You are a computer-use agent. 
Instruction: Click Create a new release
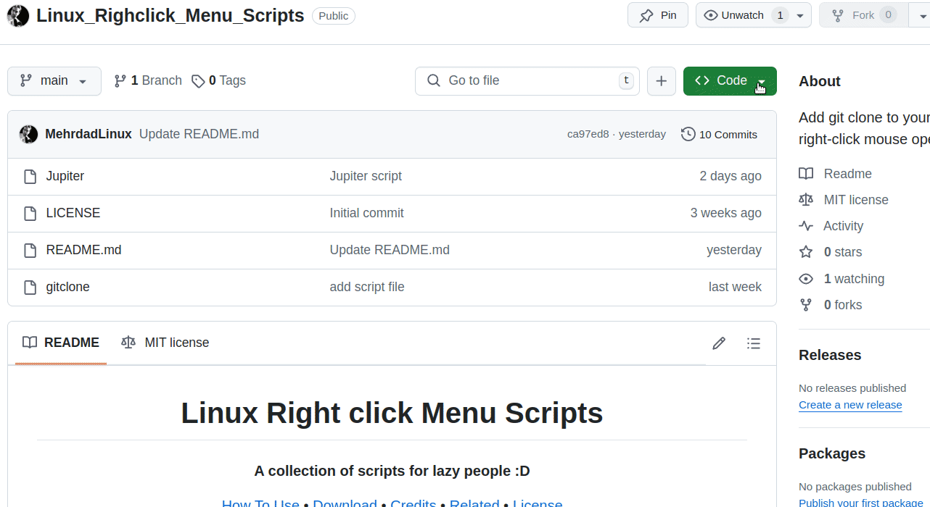click(x=850, y=405)
